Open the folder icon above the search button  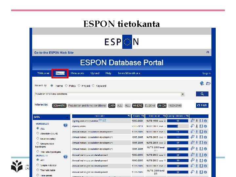(x=208, y=83)
